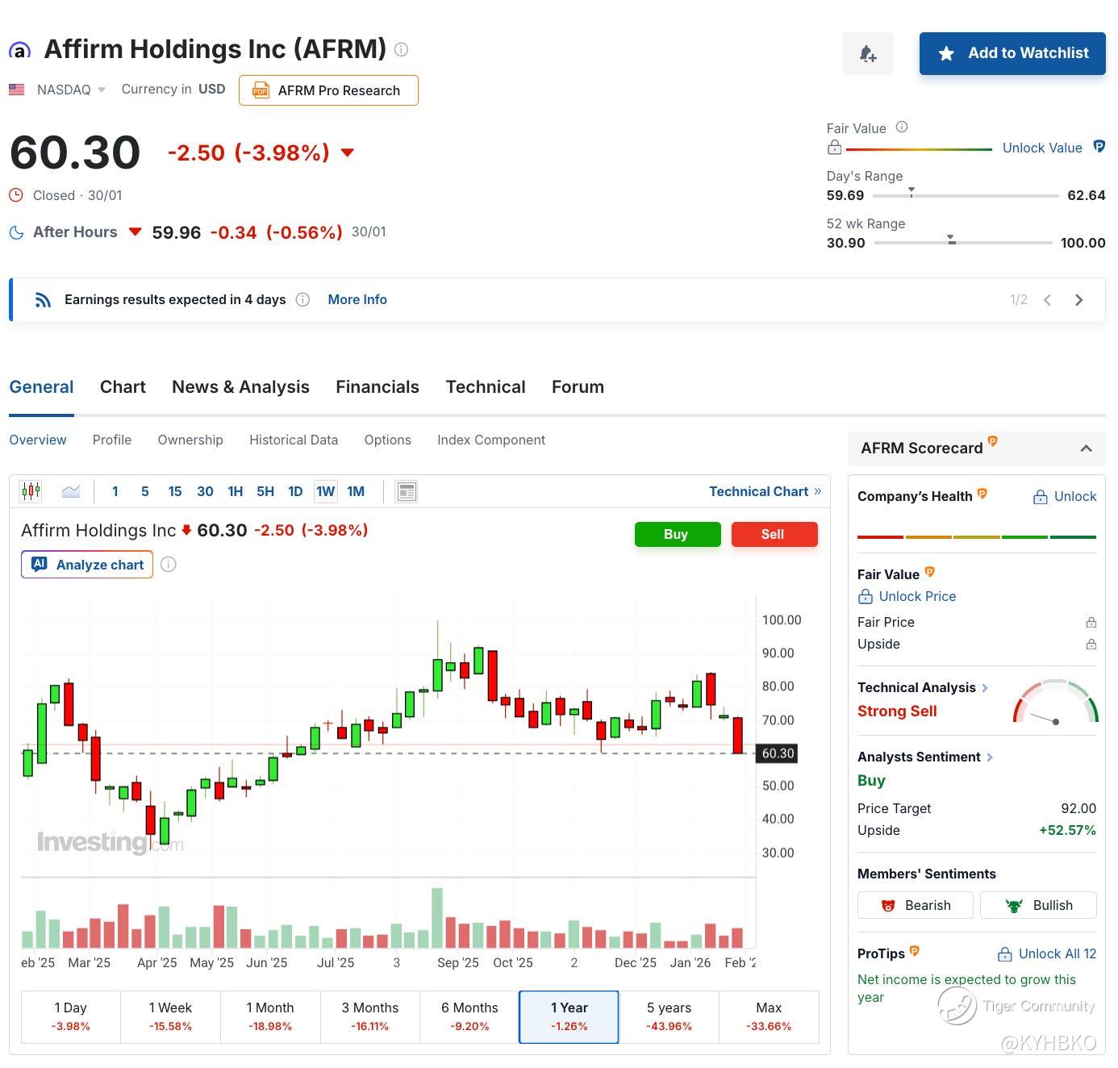The width and height of the screenshot is (1118, 1068).
Task: Open the Historical Data sub-tab
Action: click(x=294, y=440)
